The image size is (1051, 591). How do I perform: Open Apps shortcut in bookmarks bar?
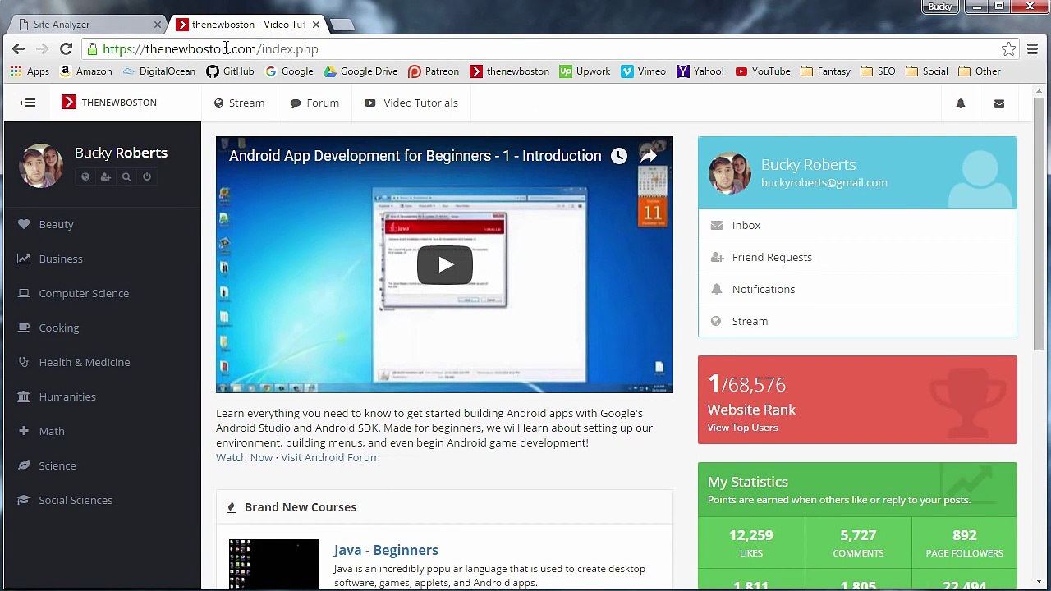click(x=30, y=71)
